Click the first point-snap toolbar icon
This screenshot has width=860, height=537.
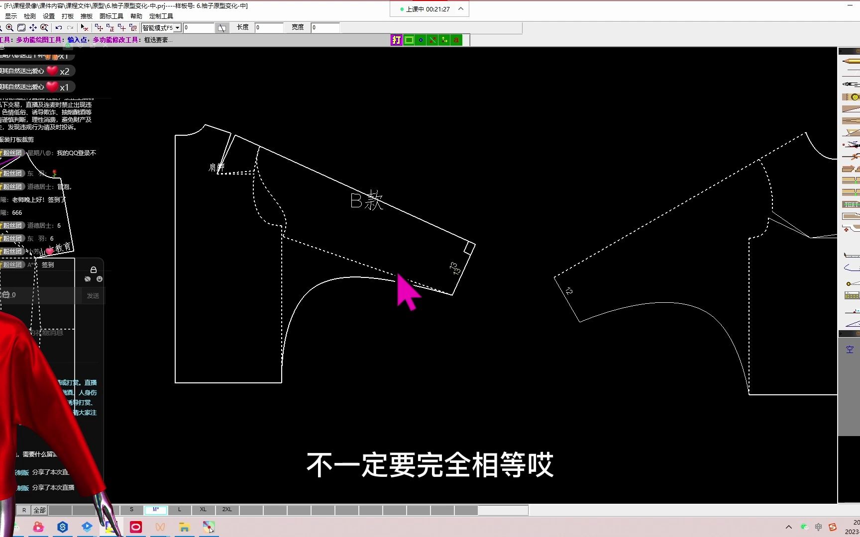tap(99, 28)
